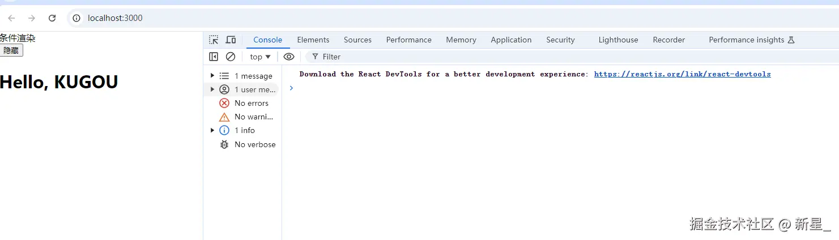Switch to the Console tab
The width and height of the screenshot is (839, 240).
(268, 40)
